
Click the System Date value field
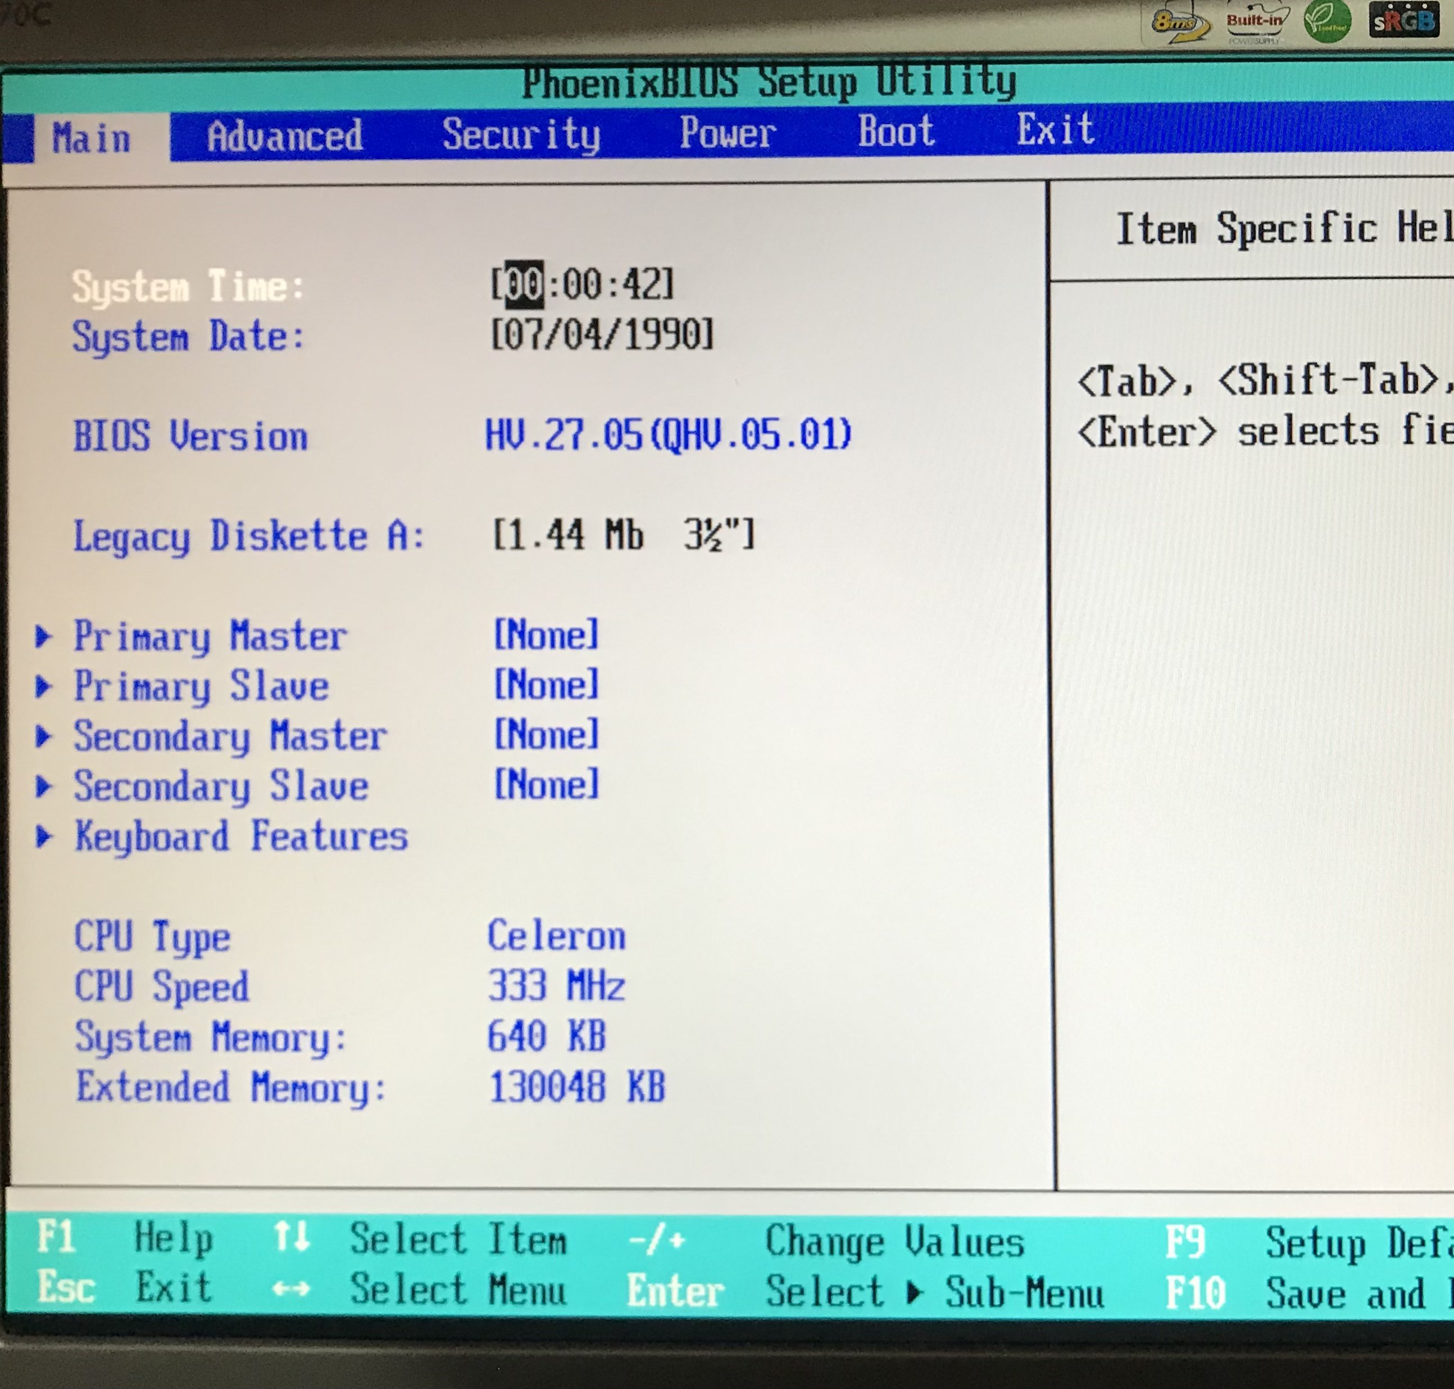pyautogui.click(x=602, y=334)
